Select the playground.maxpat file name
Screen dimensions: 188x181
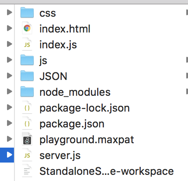[x=87, y=140]
